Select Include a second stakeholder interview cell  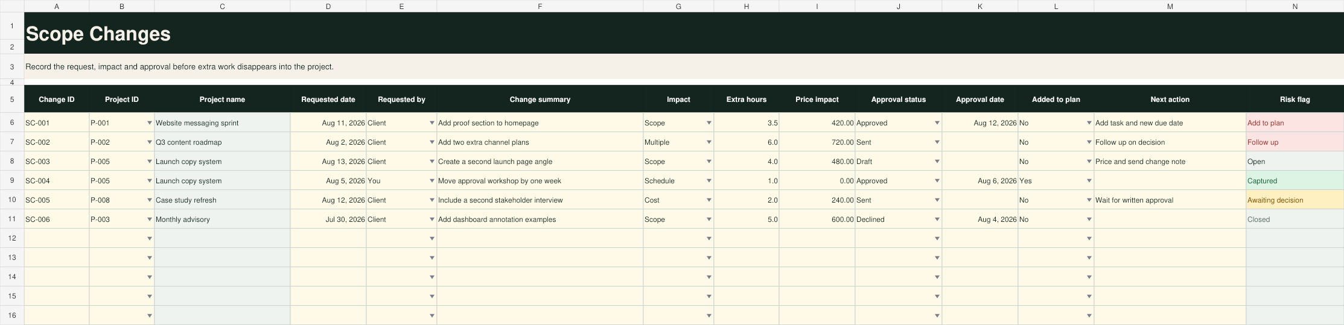click(x=540, y=200)
